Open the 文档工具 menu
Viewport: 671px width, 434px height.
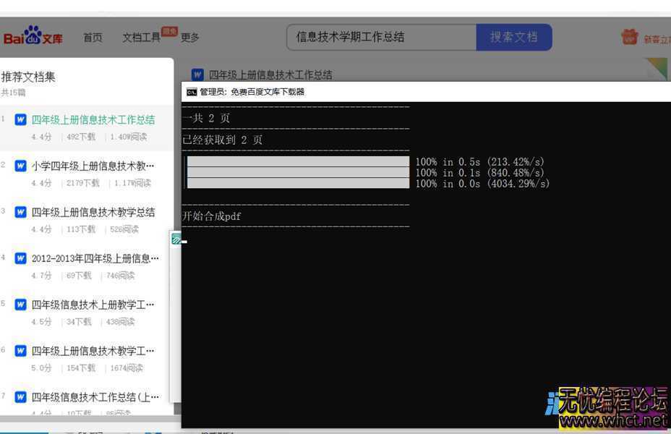[142, 38]
